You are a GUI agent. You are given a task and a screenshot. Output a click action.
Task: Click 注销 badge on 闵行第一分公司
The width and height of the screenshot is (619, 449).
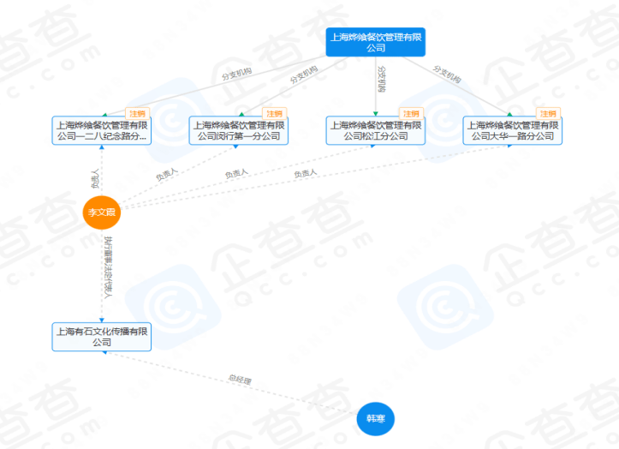pos(274,113)
